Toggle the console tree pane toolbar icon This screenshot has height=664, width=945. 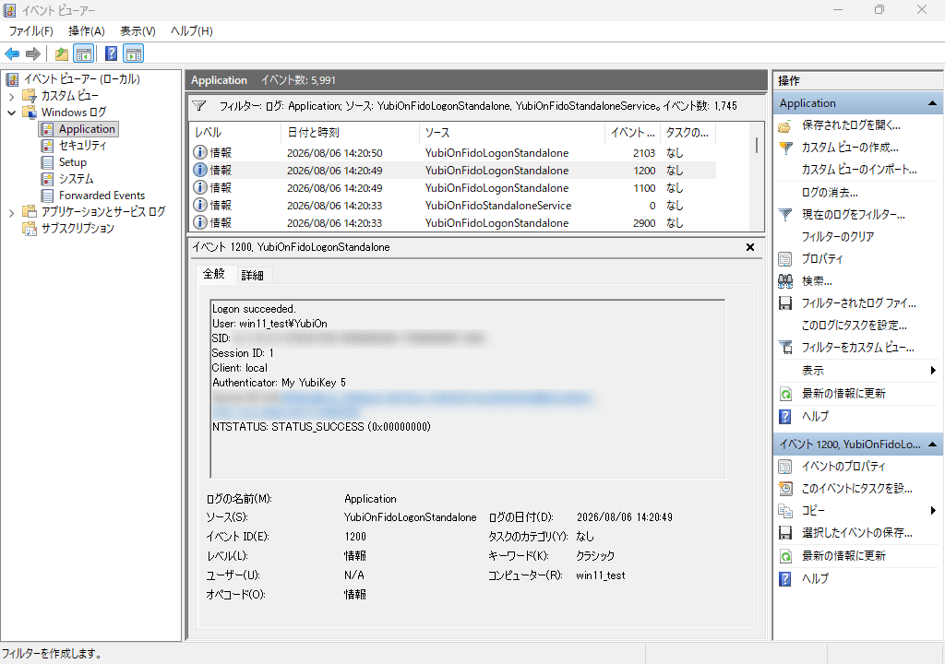point(84,53)
